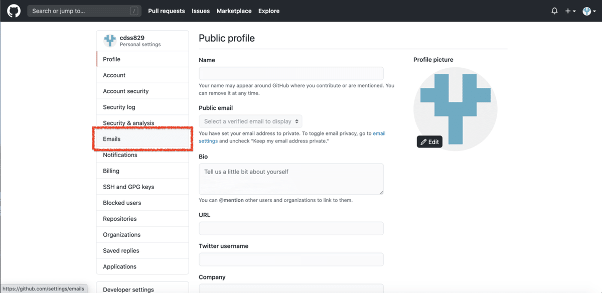Open the user avatar menu
Viewport: 602px width, 293px height.
(x=588, y=11)
